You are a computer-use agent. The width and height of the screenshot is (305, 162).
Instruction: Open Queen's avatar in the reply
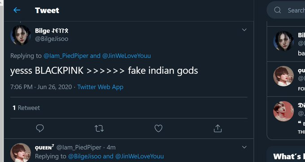[21, 153]
